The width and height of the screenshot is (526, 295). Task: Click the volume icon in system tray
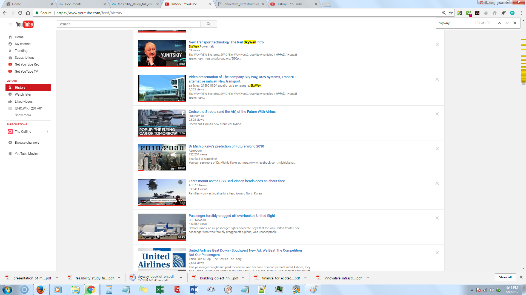point(492,290)
